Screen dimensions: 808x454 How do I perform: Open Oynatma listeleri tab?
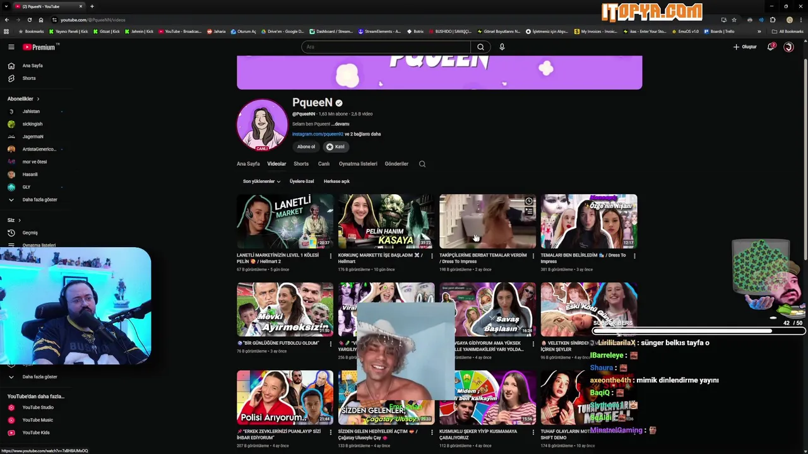(358, 164)
